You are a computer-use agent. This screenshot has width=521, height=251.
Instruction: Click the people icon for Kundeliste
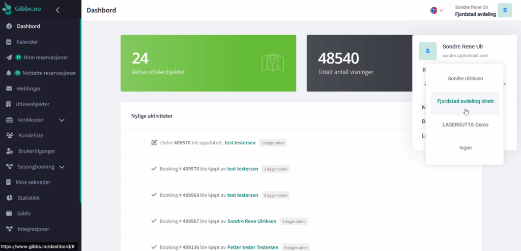(10, 136)
